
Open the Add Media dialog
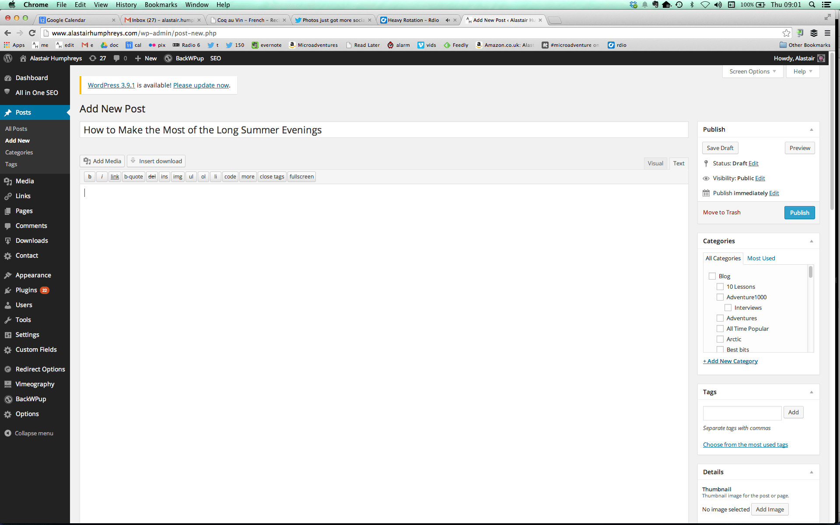(101, 161)
